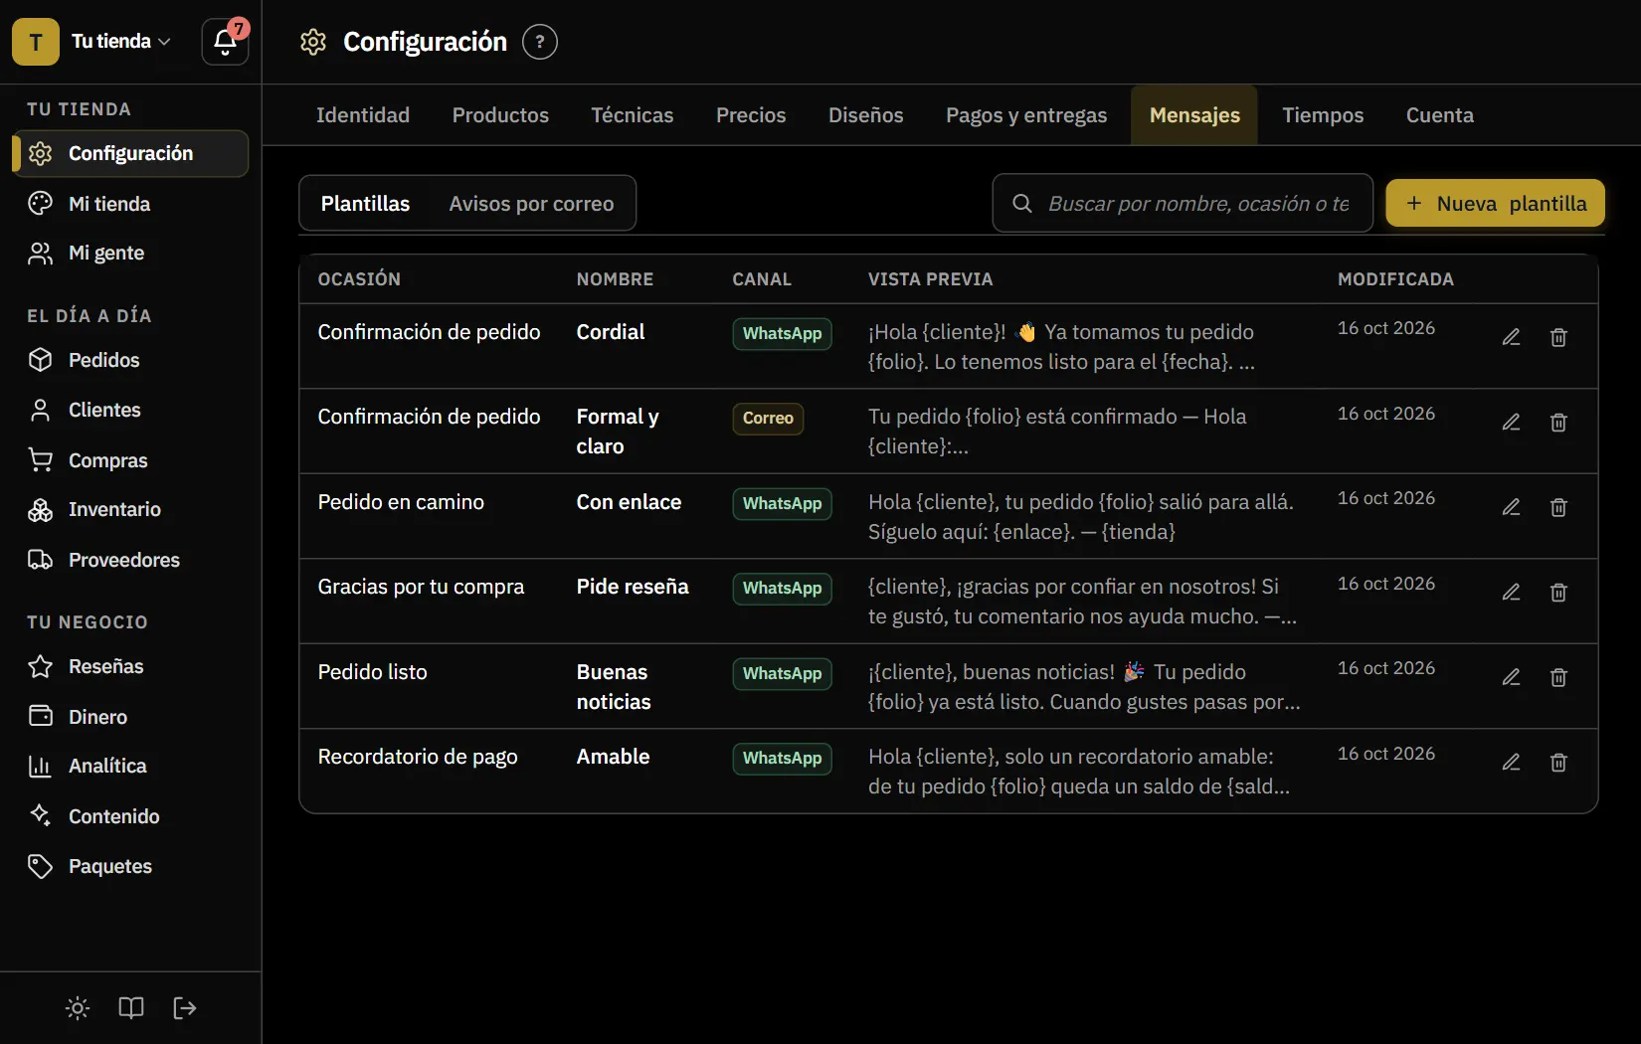Click the template search field

click(1183, 204)
